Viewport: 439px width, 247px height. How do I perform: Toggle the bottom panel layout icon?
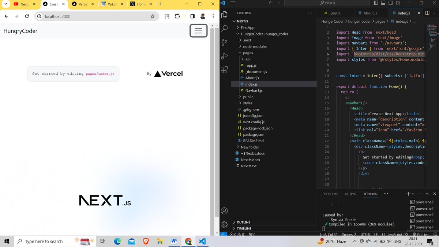383,3
